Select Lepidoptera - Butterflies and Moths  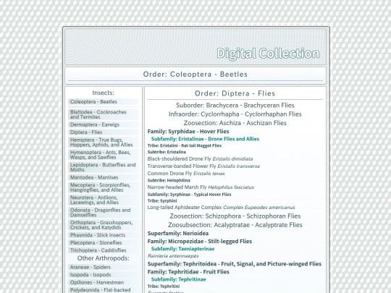point(104,167)
